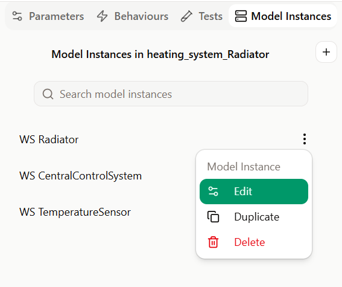This screenshot has width=342, height=287.
Task: Go to the Tests tab
Action: pos(201,16)
